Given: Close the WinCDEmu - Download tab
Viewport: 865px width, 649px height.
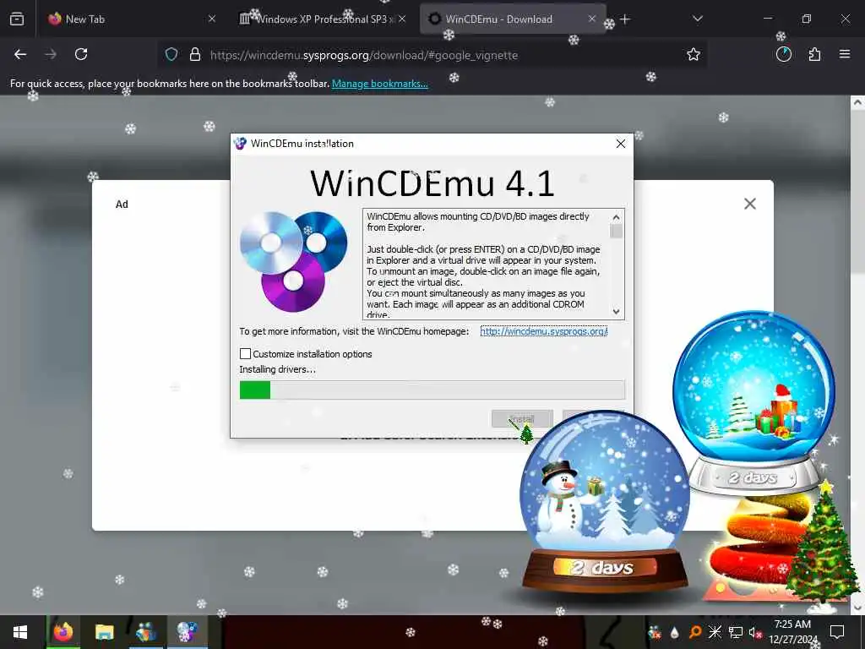Looking at the screenshot, I should pos(592,19).
